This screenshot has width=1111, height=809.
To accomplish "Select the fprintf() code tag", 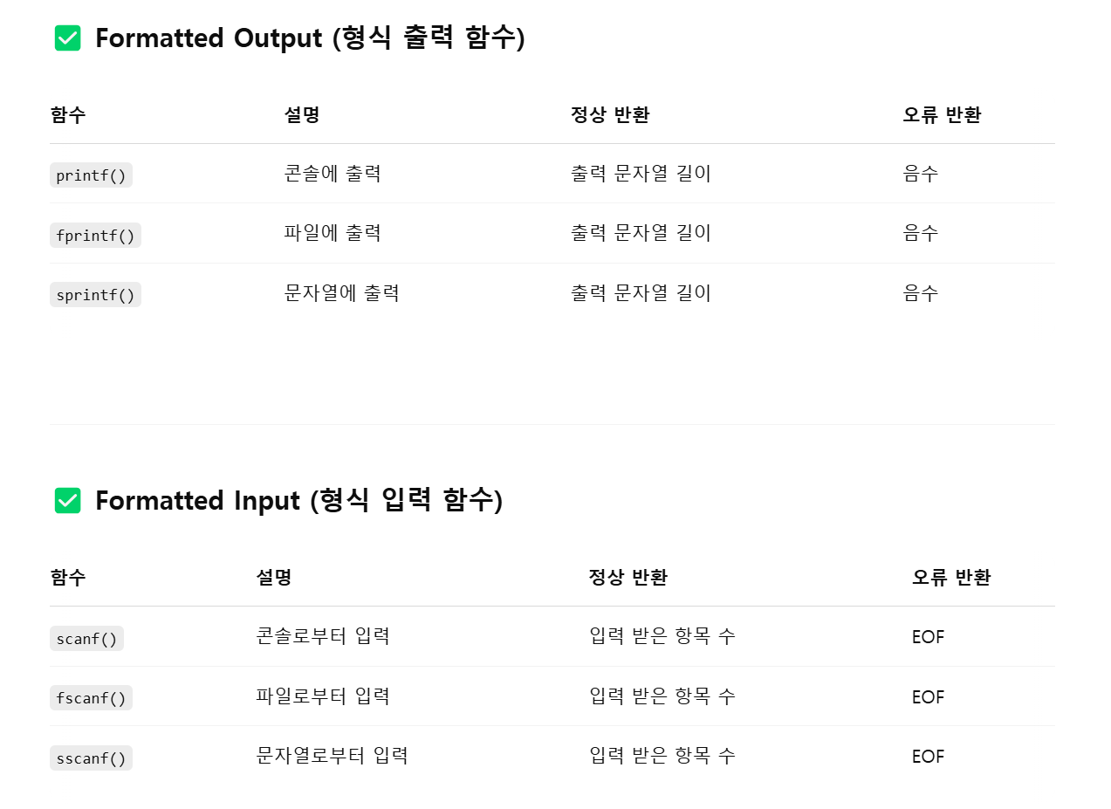I will coord(95,235).
